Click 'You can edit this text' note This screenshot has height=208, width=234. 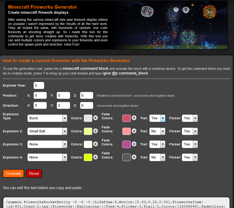coord(44,188)
